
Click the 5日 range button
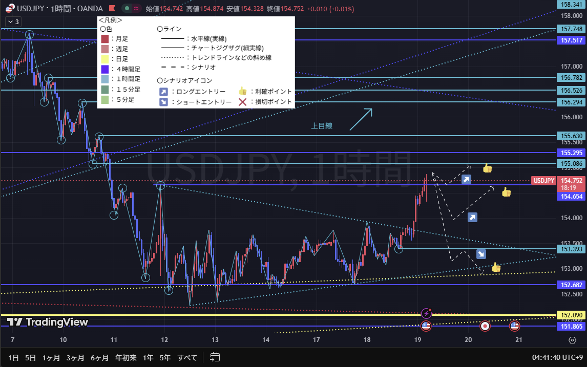(x=31, y=357)
